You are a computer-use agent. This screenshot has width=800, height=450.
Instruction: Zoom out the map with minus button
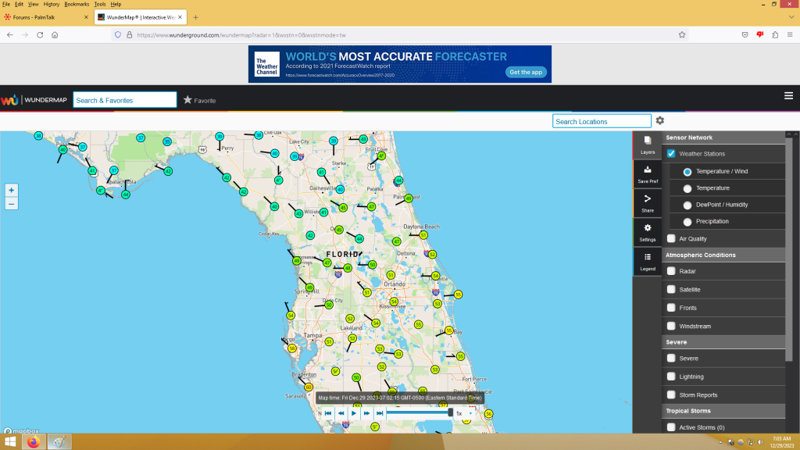point(11,204)
